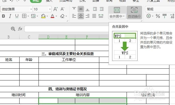Toggle 自动换行 wrap text

tap(134, 13)
